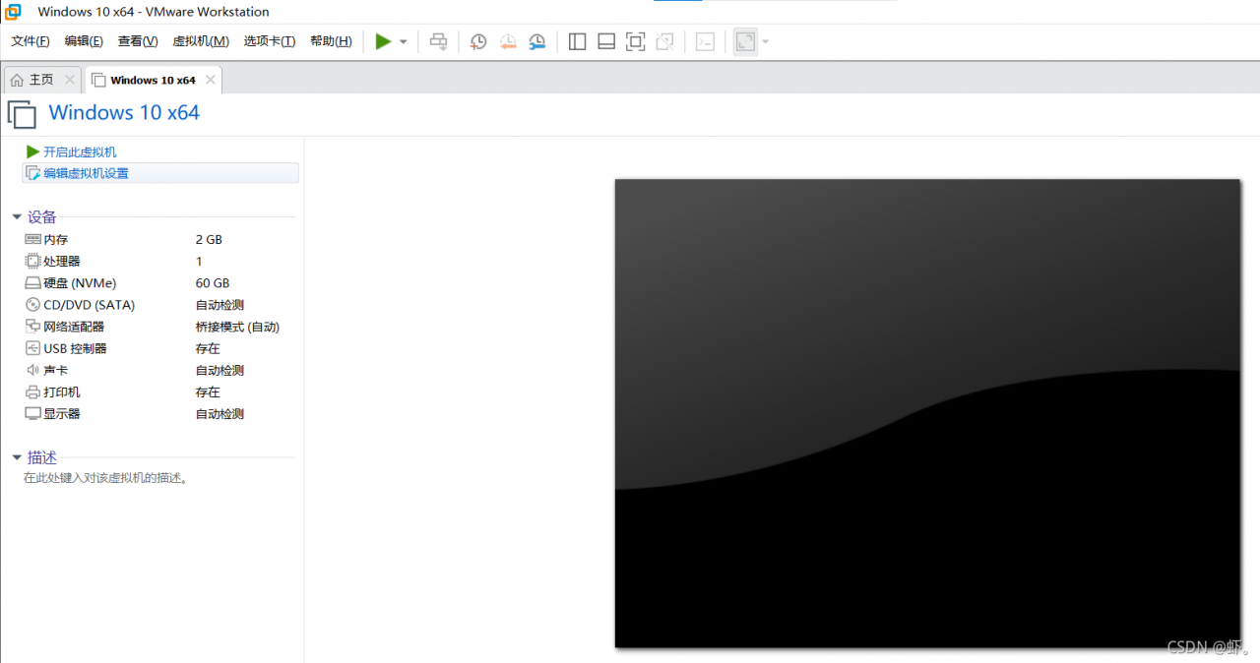Click the green power on toolbar button
This screenshot has height=663, width=1260.
[x=383, y=41]
